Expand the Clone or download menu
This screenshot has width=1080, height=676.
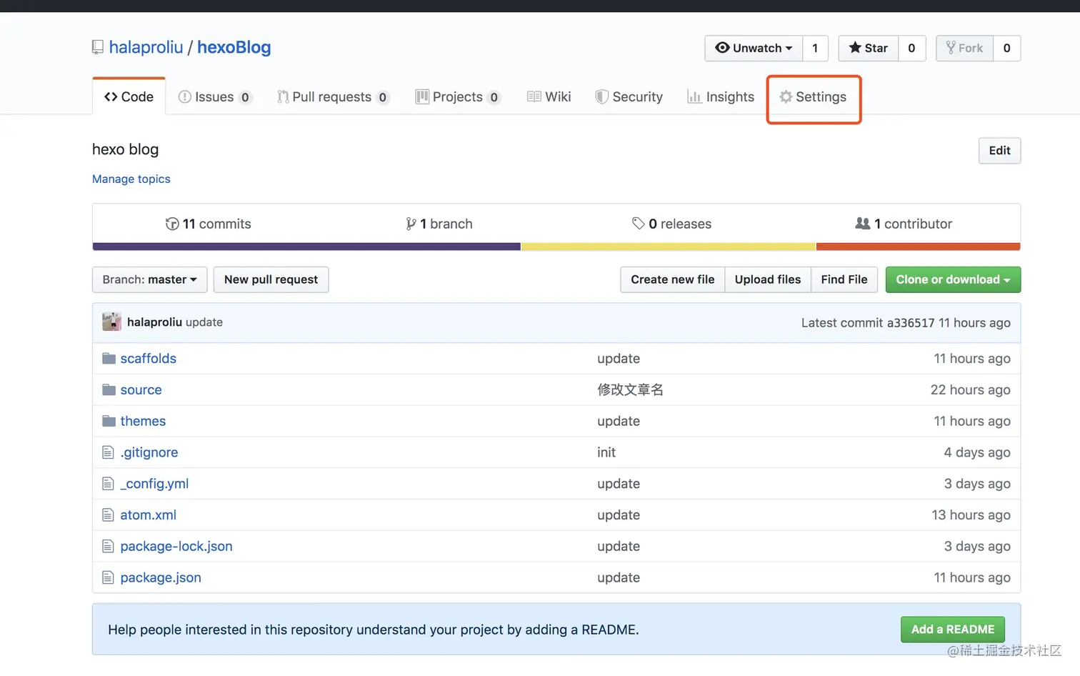point(953,279)
